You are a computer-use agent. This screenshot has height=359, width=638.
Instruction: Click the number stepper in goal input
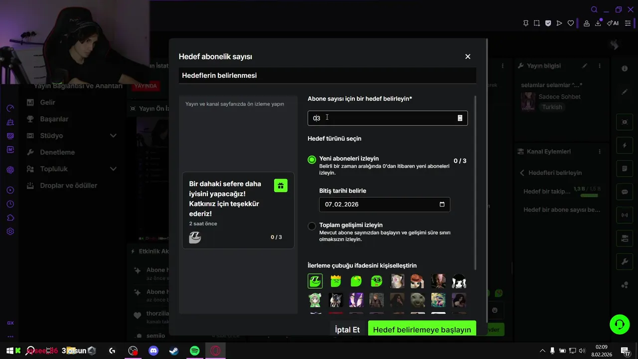460,118
